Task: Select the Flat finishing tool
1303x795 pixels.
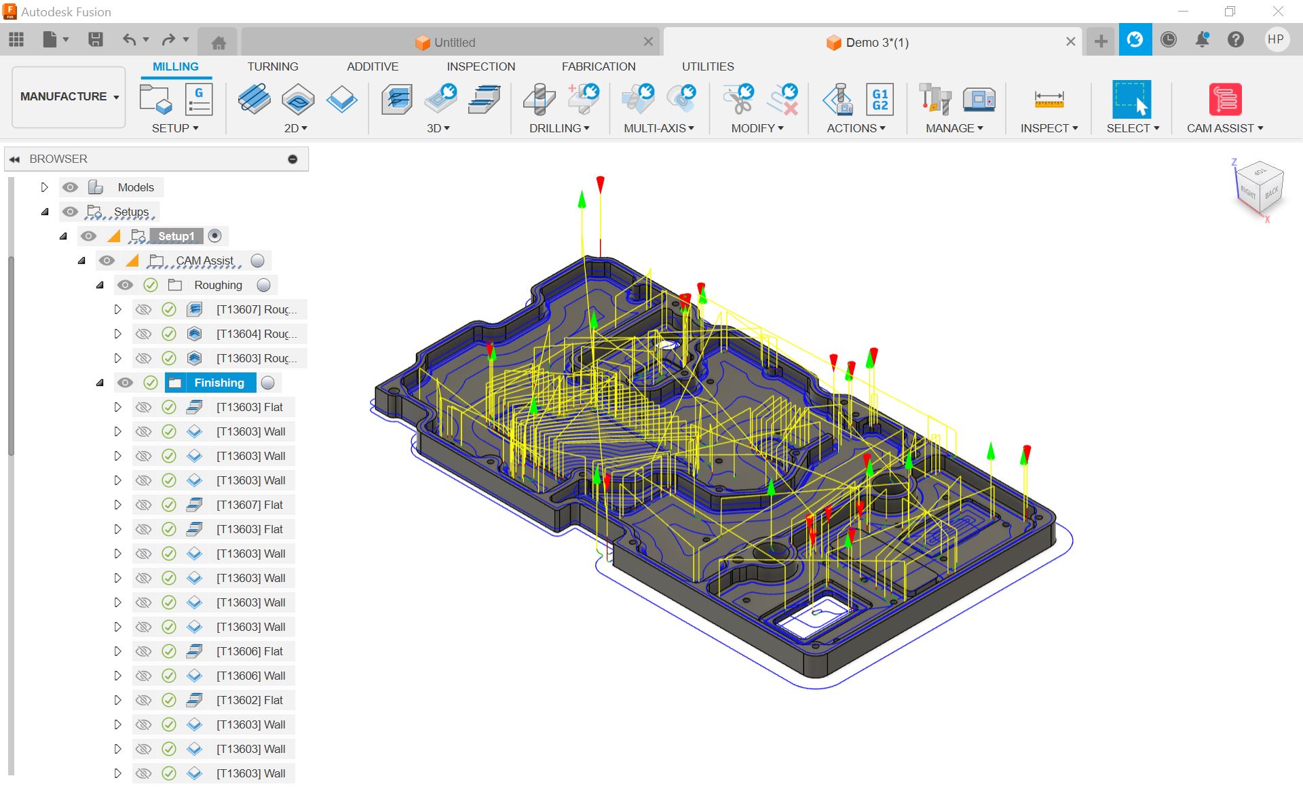Action: coord(484,100)
